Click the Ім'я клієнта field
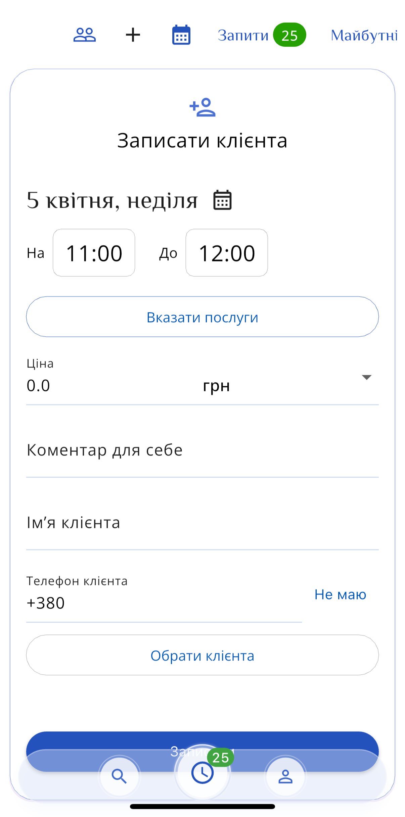This screenshot has height=817, width=405. 203,523
